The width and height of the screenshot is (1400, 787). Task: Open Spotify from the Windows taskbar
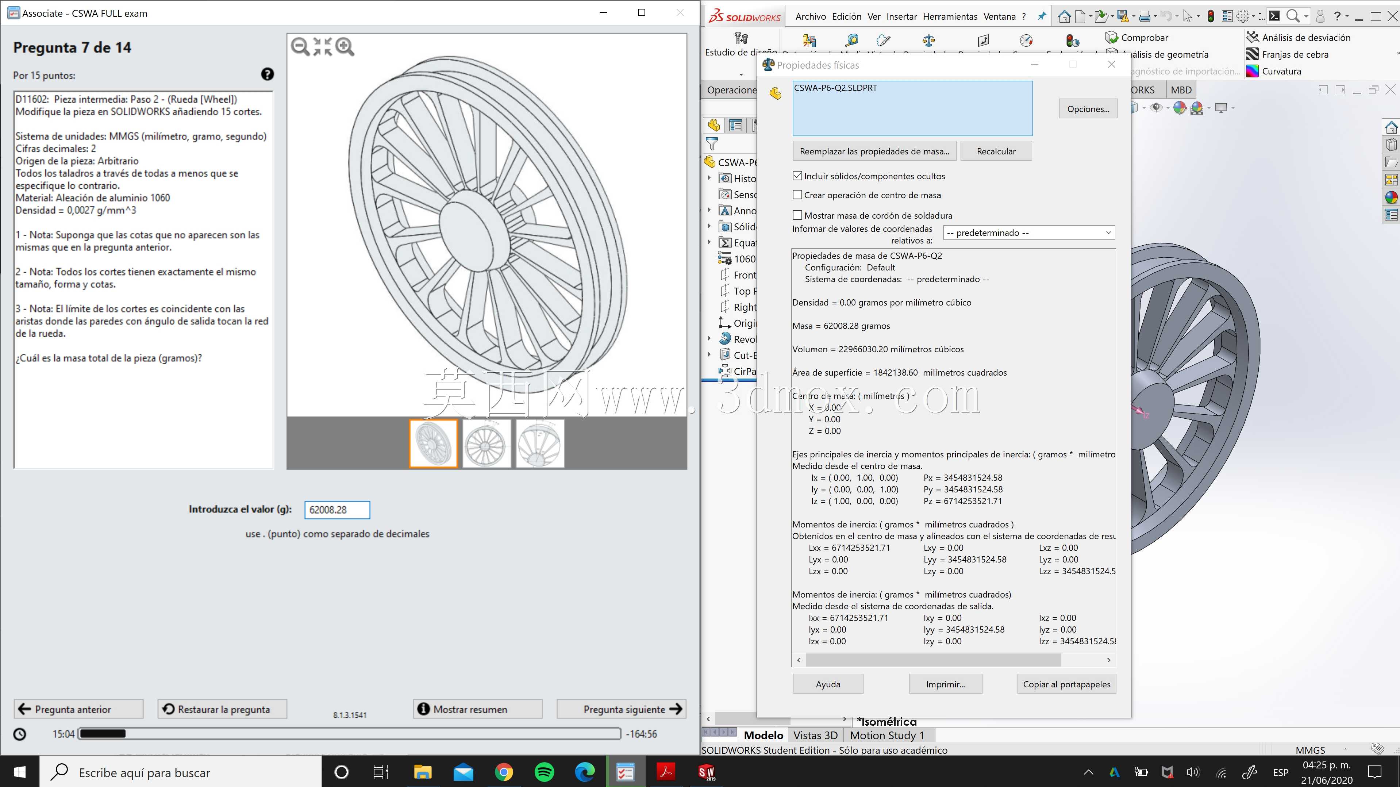pos(544,772)
